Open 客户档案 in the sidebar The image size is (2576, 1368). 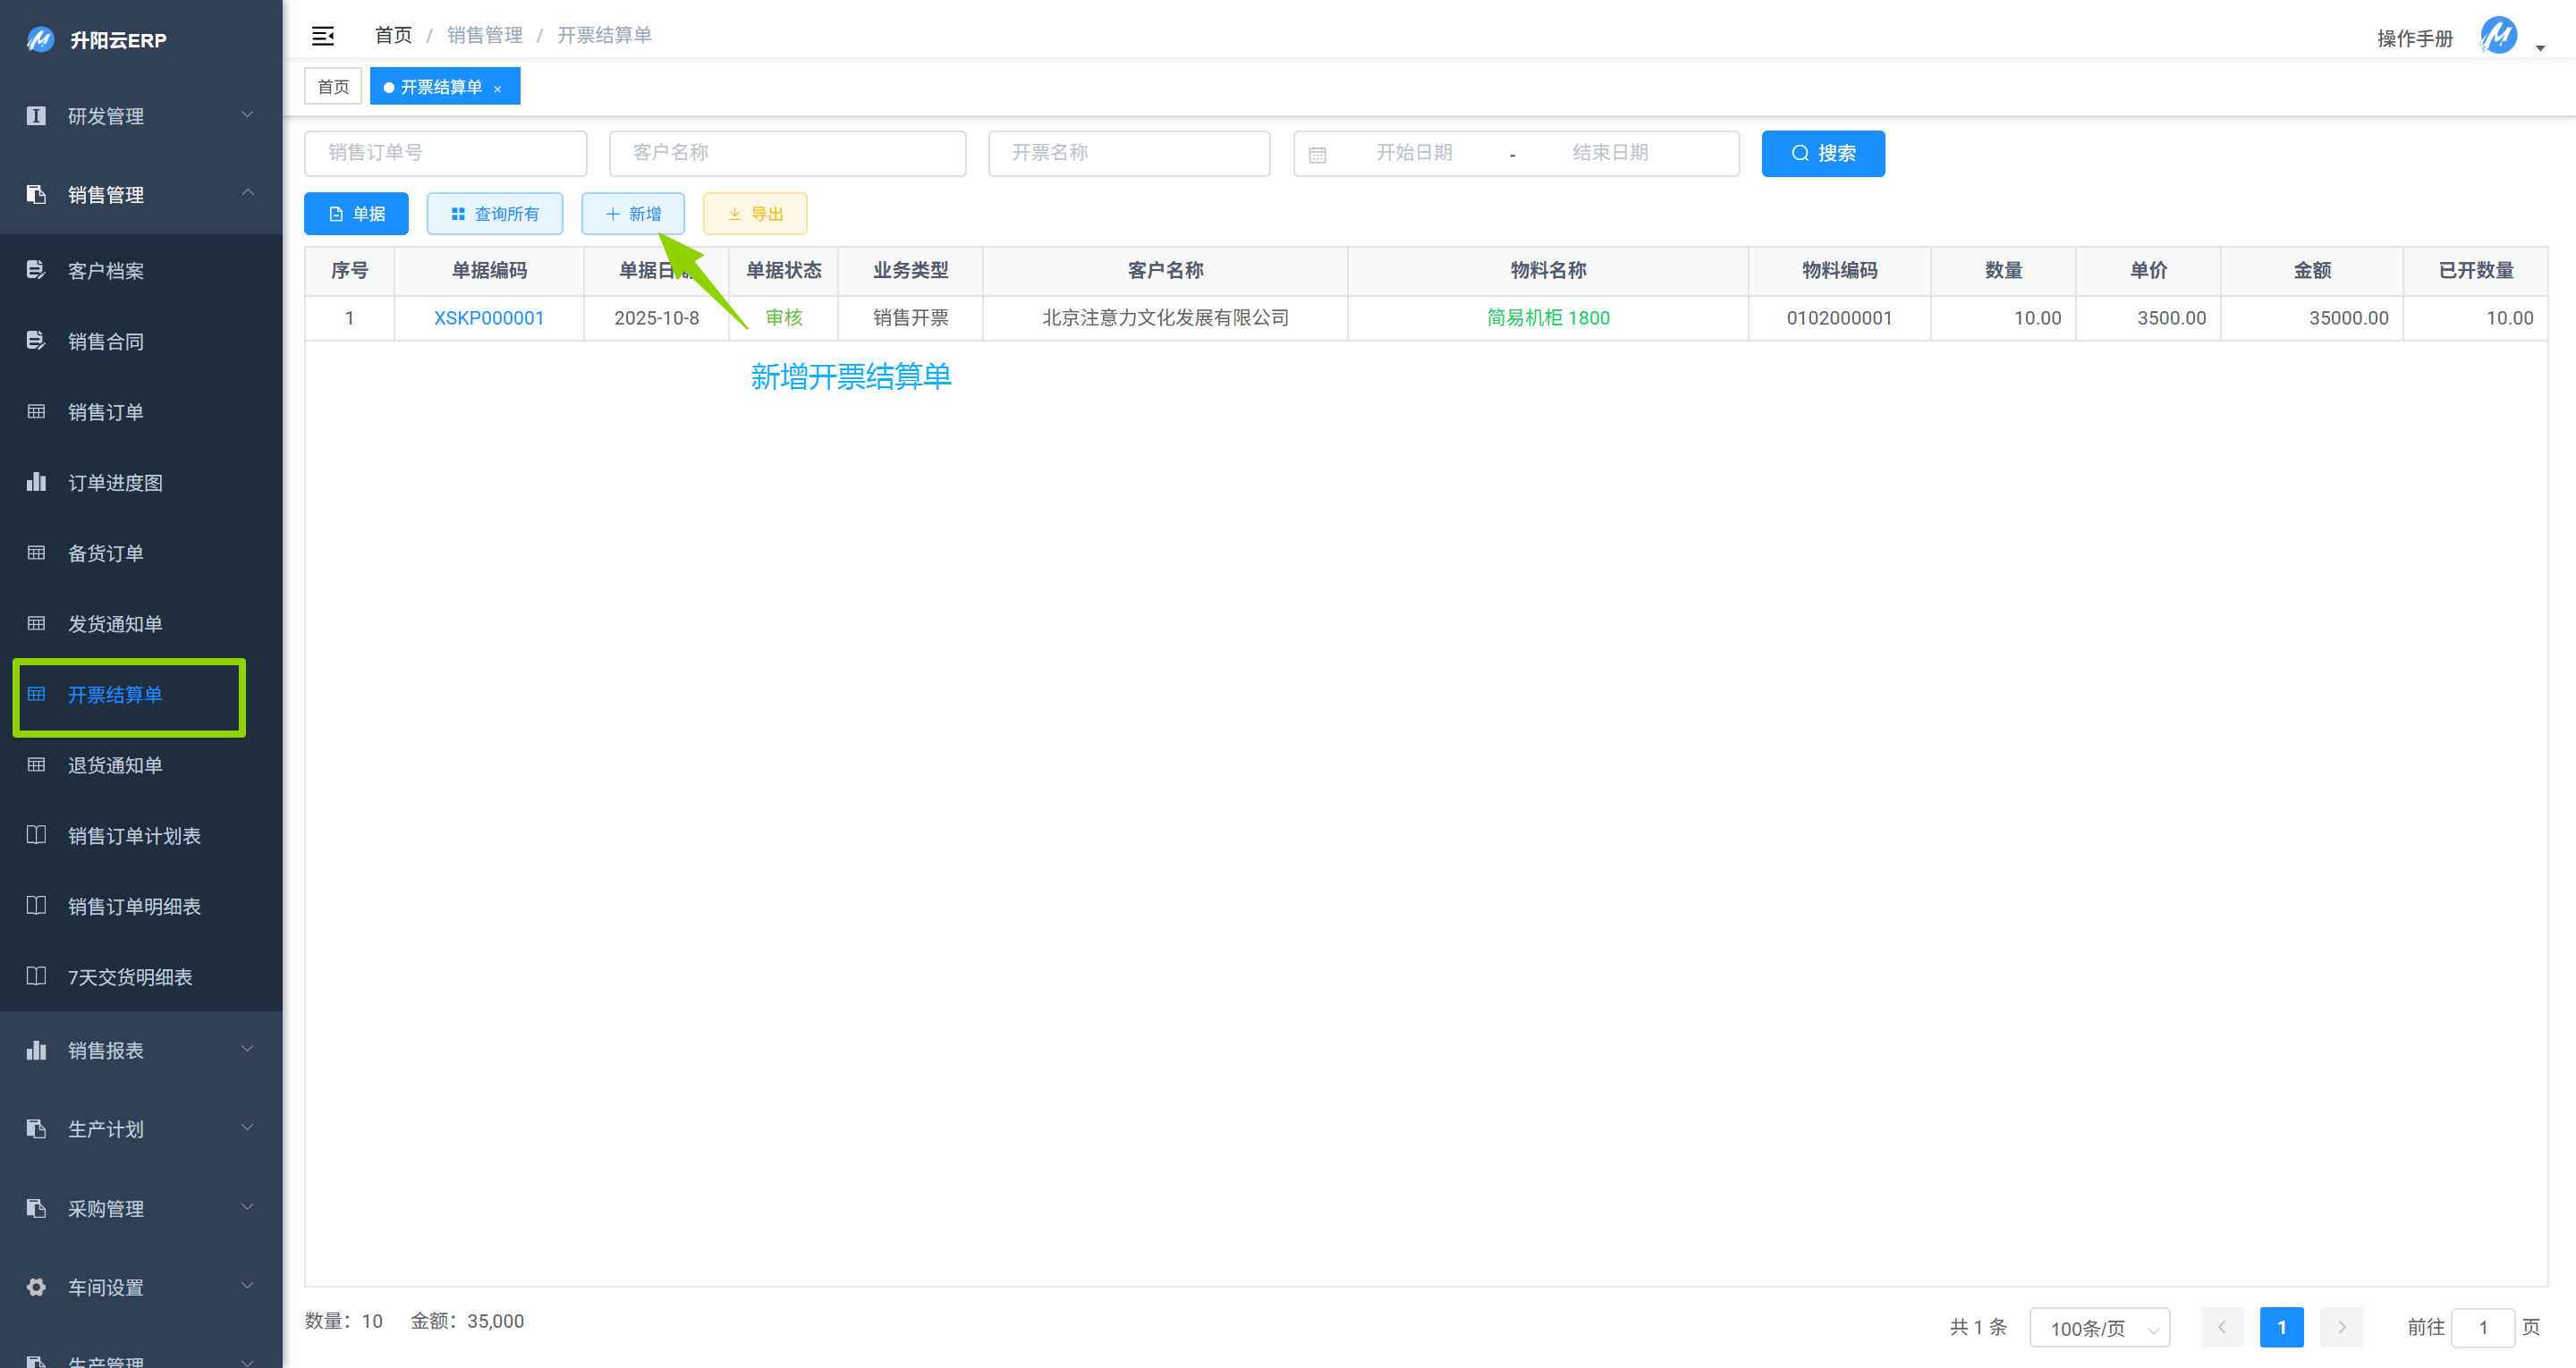tap(106, 271)
